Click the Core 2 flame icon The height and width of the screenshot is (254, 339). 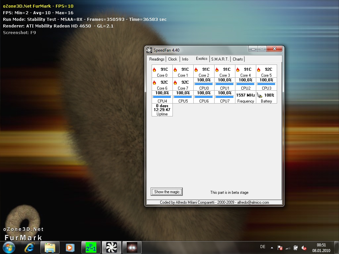click(x=196, y=69)
